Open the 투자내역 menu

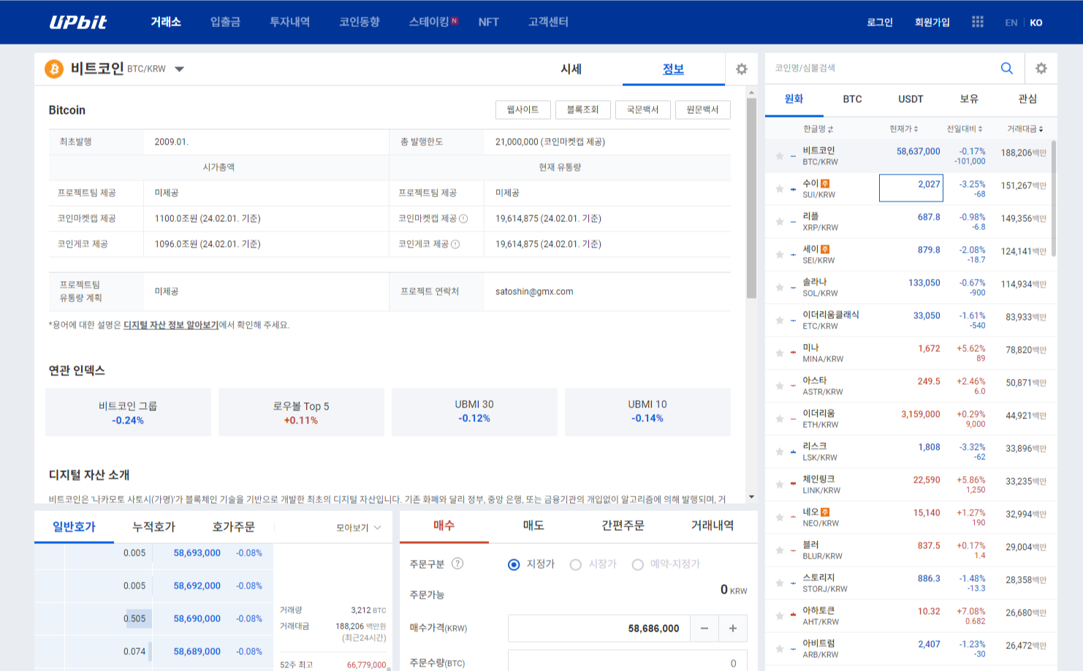(x=289, y=22)
